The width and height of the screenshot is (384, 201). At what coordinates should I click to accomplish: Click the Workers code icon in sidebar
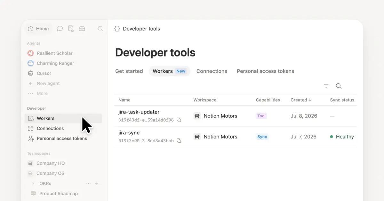coord(31,118)
